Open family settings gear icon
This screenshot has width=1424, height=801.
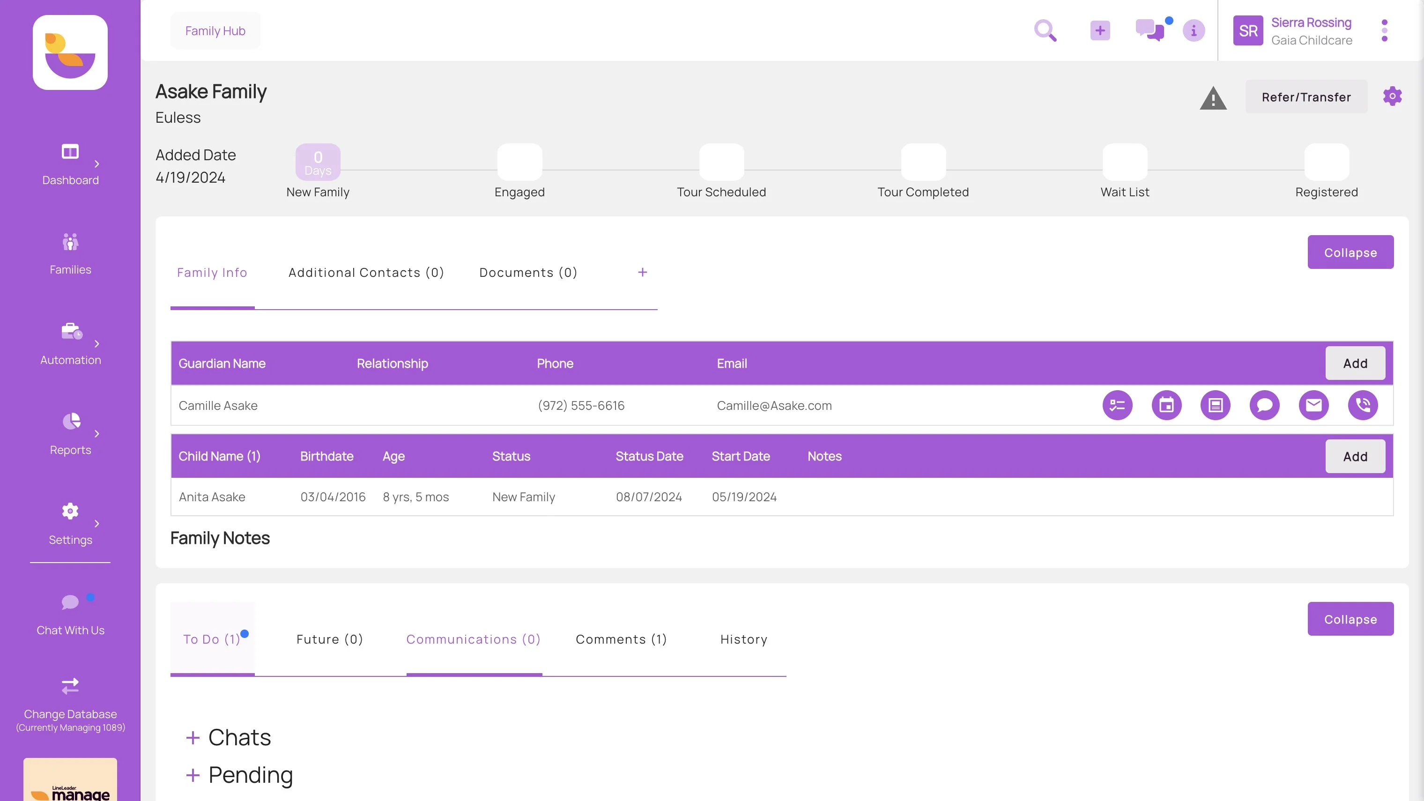(1392, 96)
